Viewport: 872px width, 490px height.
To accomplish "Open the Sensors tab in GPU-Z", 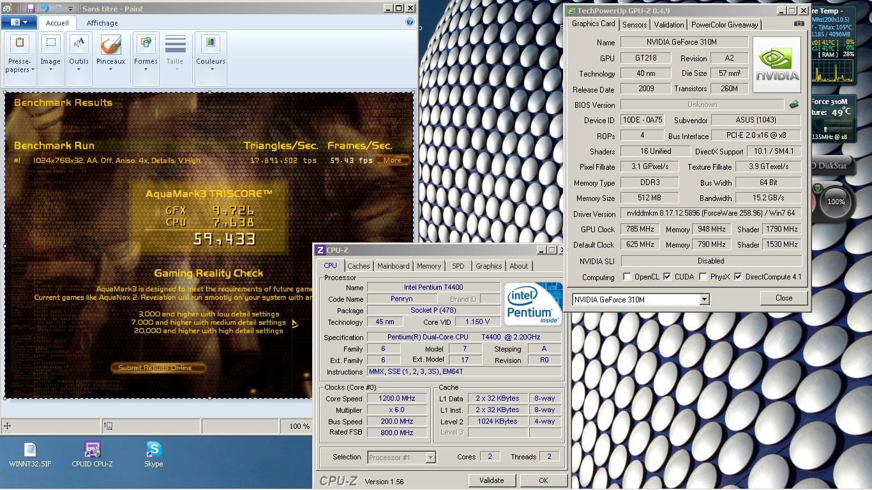I will click(x=635, y=25).
